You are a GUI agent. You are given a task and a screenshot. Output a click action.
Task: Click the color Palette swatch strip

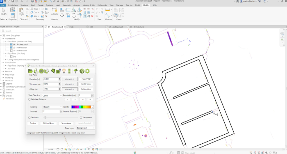point(81,107)
